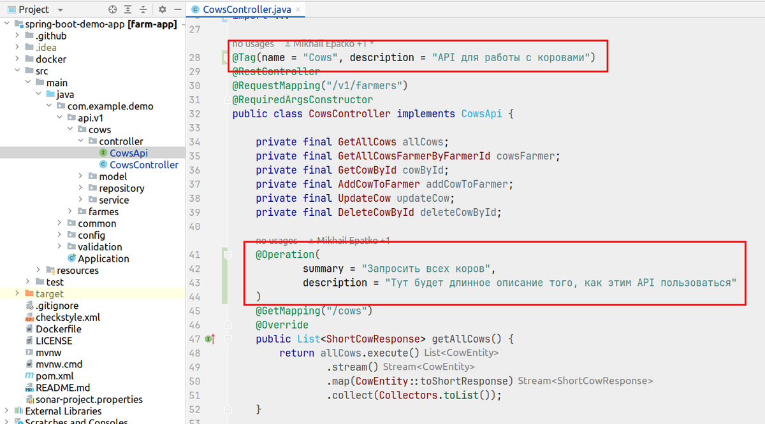Click line number 45 in the gutter
765x424 pixels.
(x=195, y=311)
